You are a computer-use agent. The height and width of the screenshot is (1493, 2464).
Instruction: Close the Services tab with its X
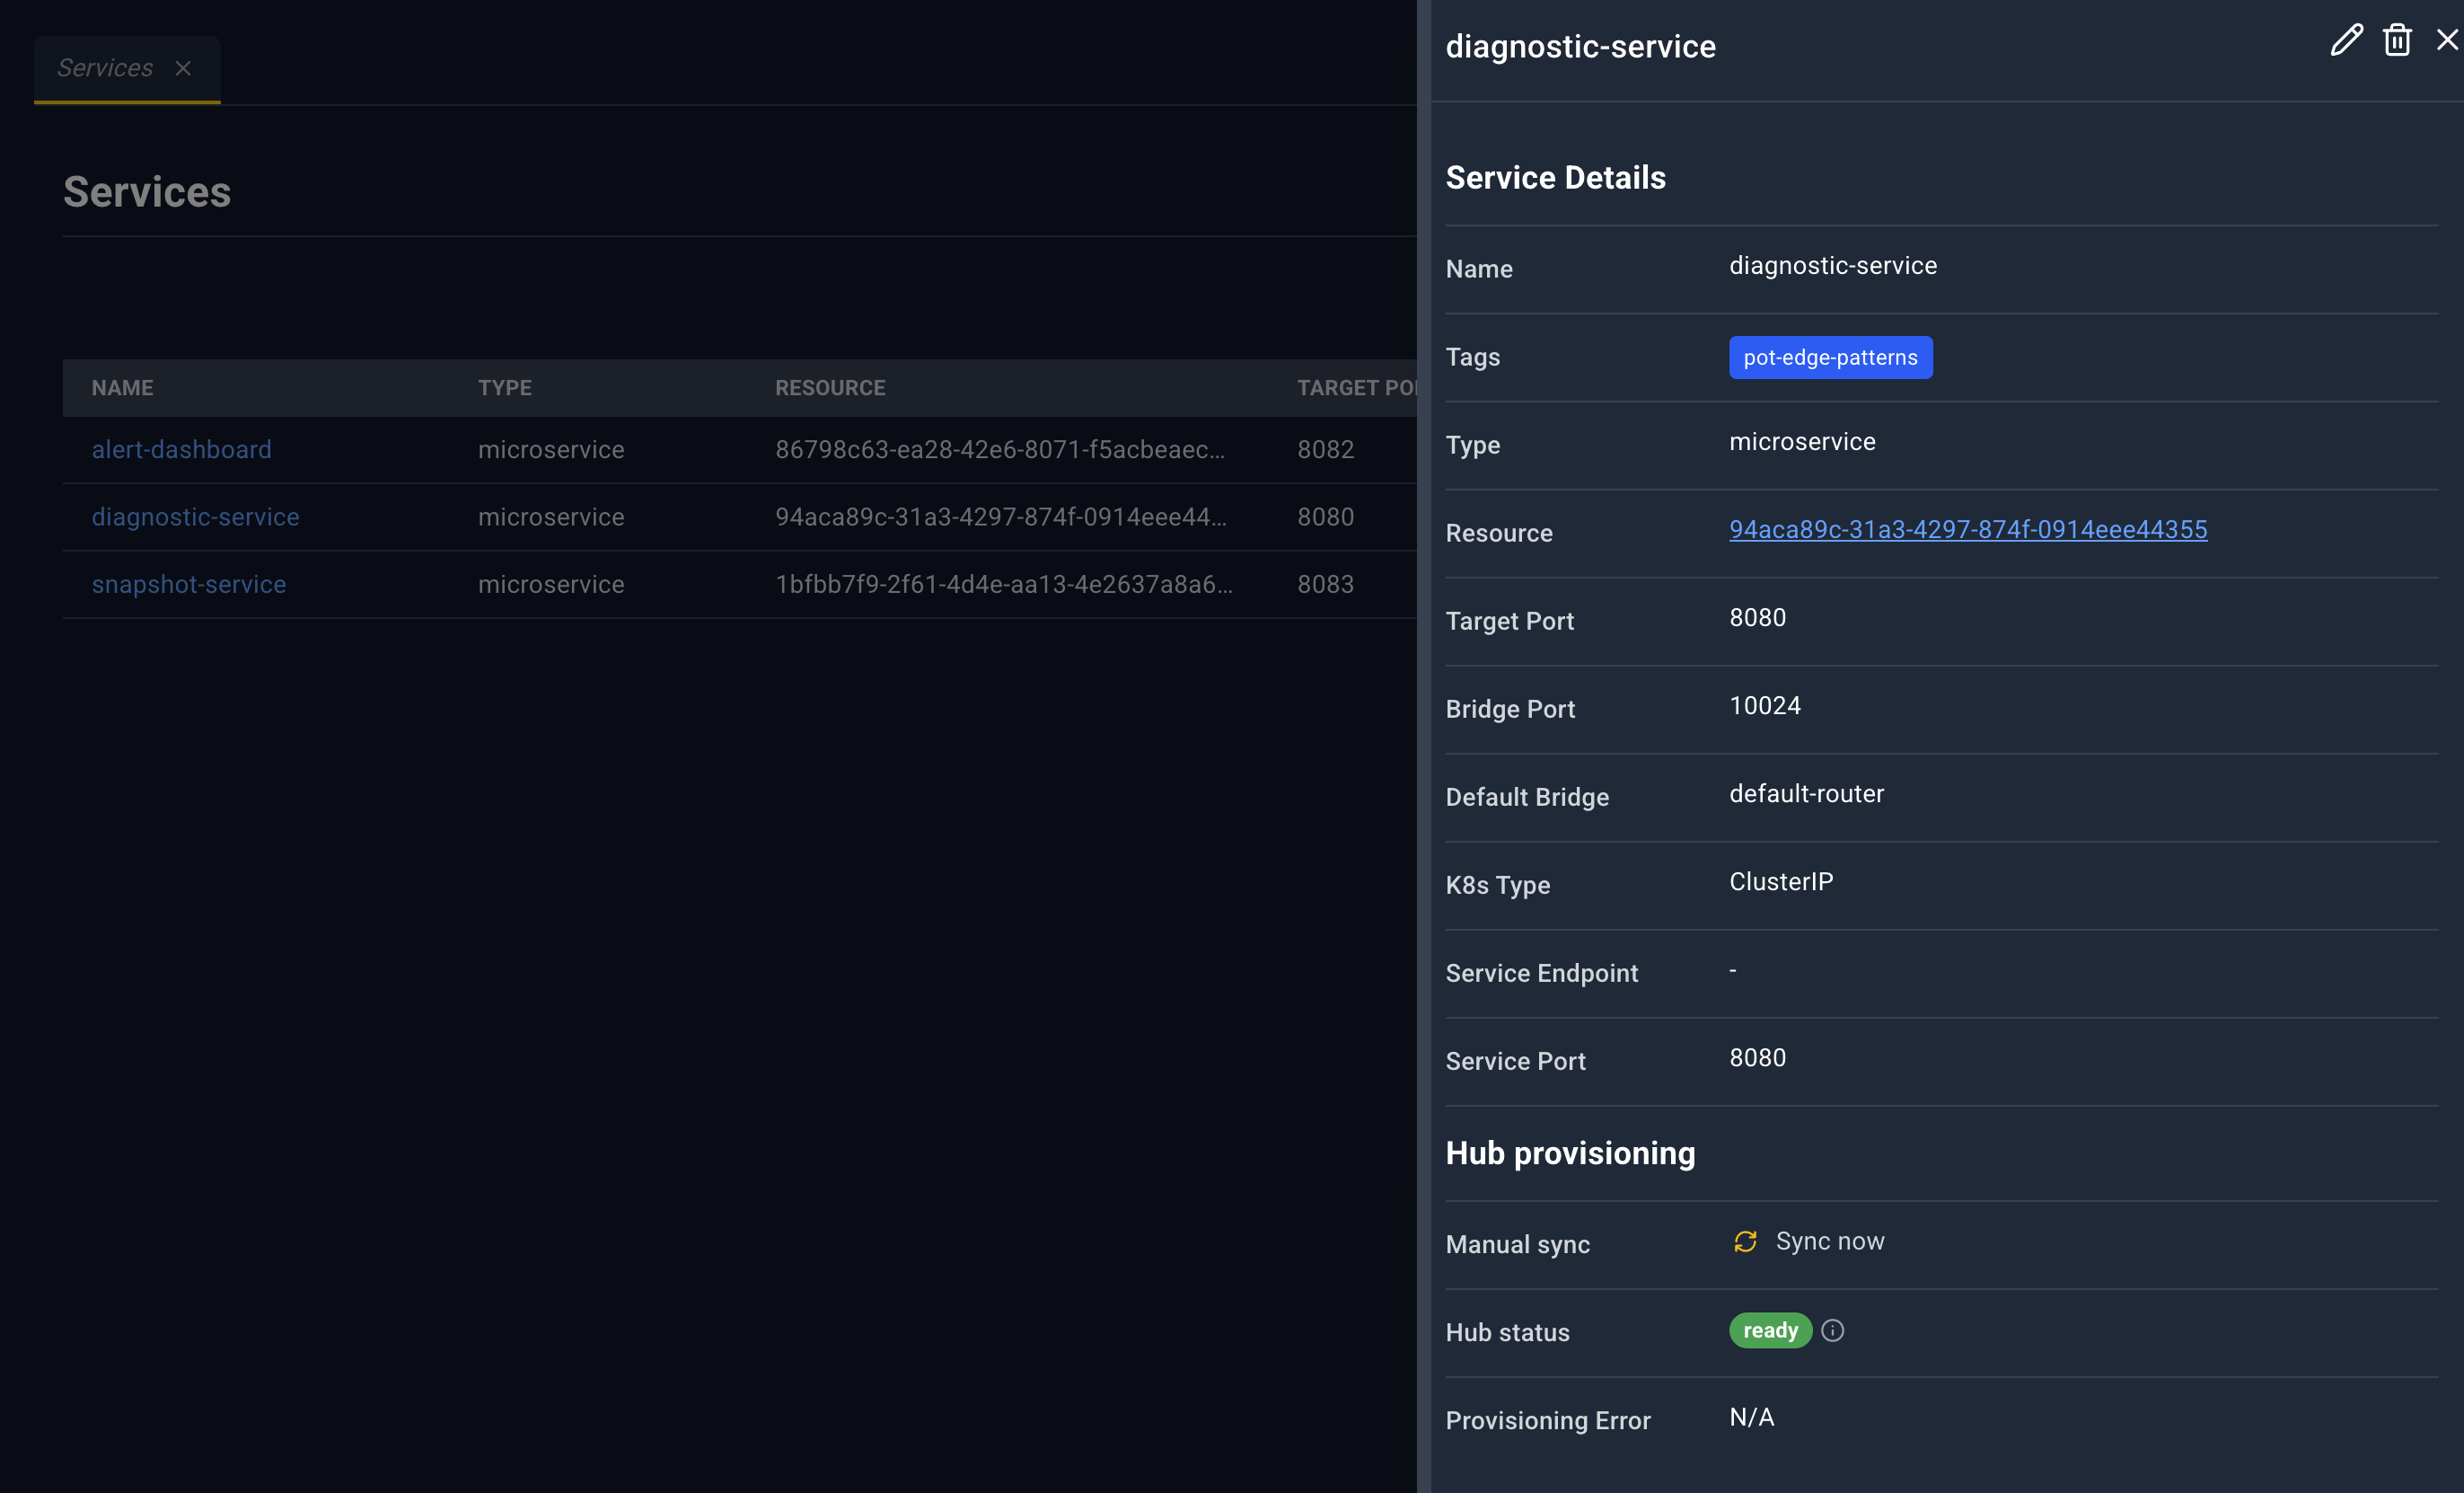[183, 68]
